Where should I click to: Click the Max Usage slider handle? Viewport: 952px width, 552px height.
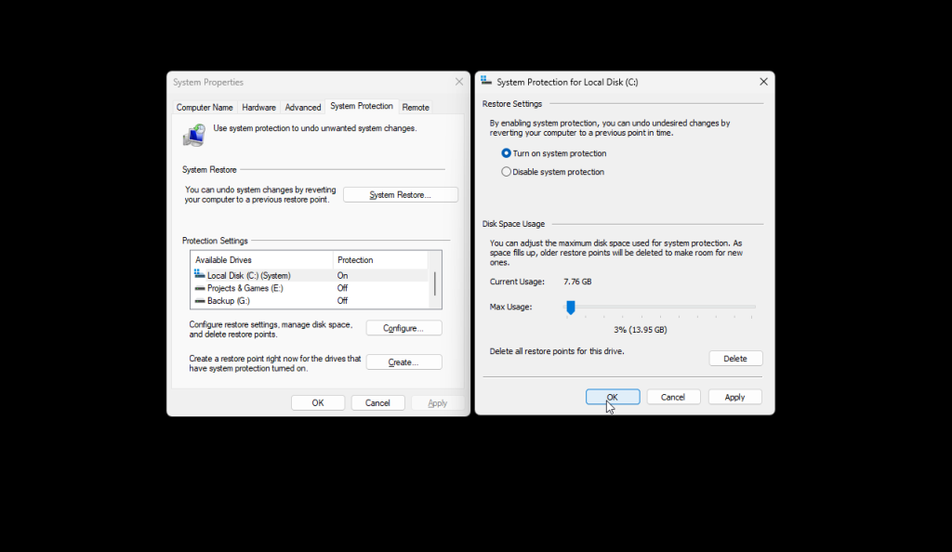571,307
